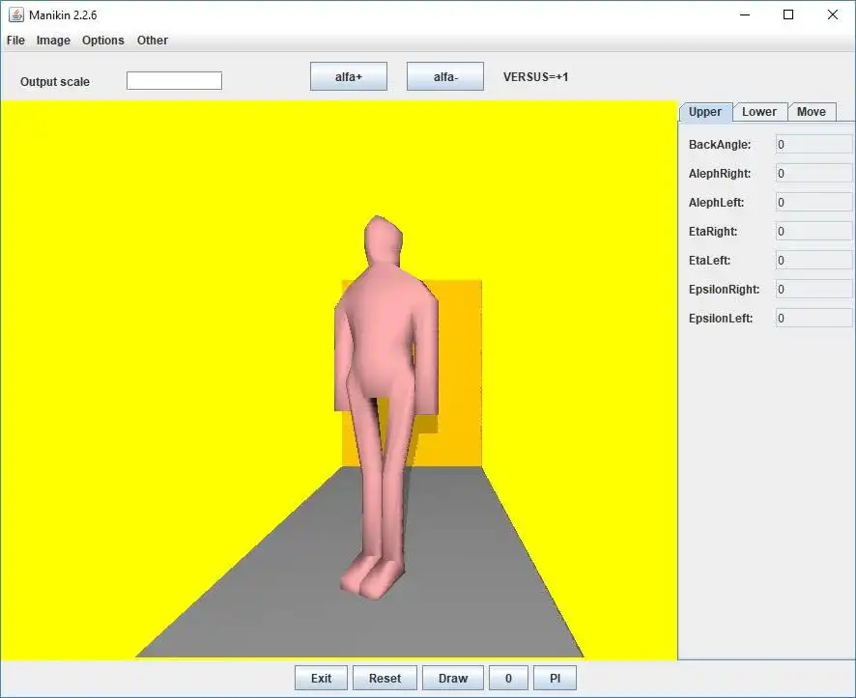Open the File menu
The width and height of the screenshot is (856, 698).
15,41
